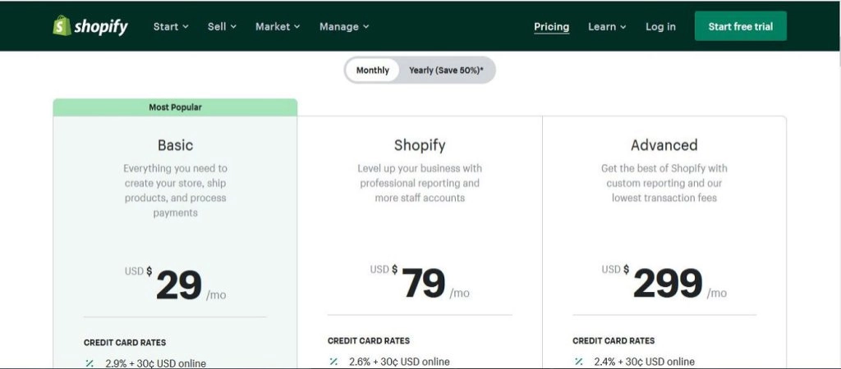Click 'Get the best of Shopify' description
The height and width of the screenshot is (369, 841).
[x=664, y=183]
